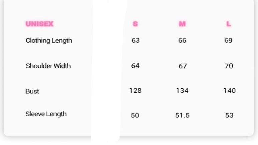Click the Clothing Length value 66
The width and height of the screenshot is (258, 145).
point(182,41)
